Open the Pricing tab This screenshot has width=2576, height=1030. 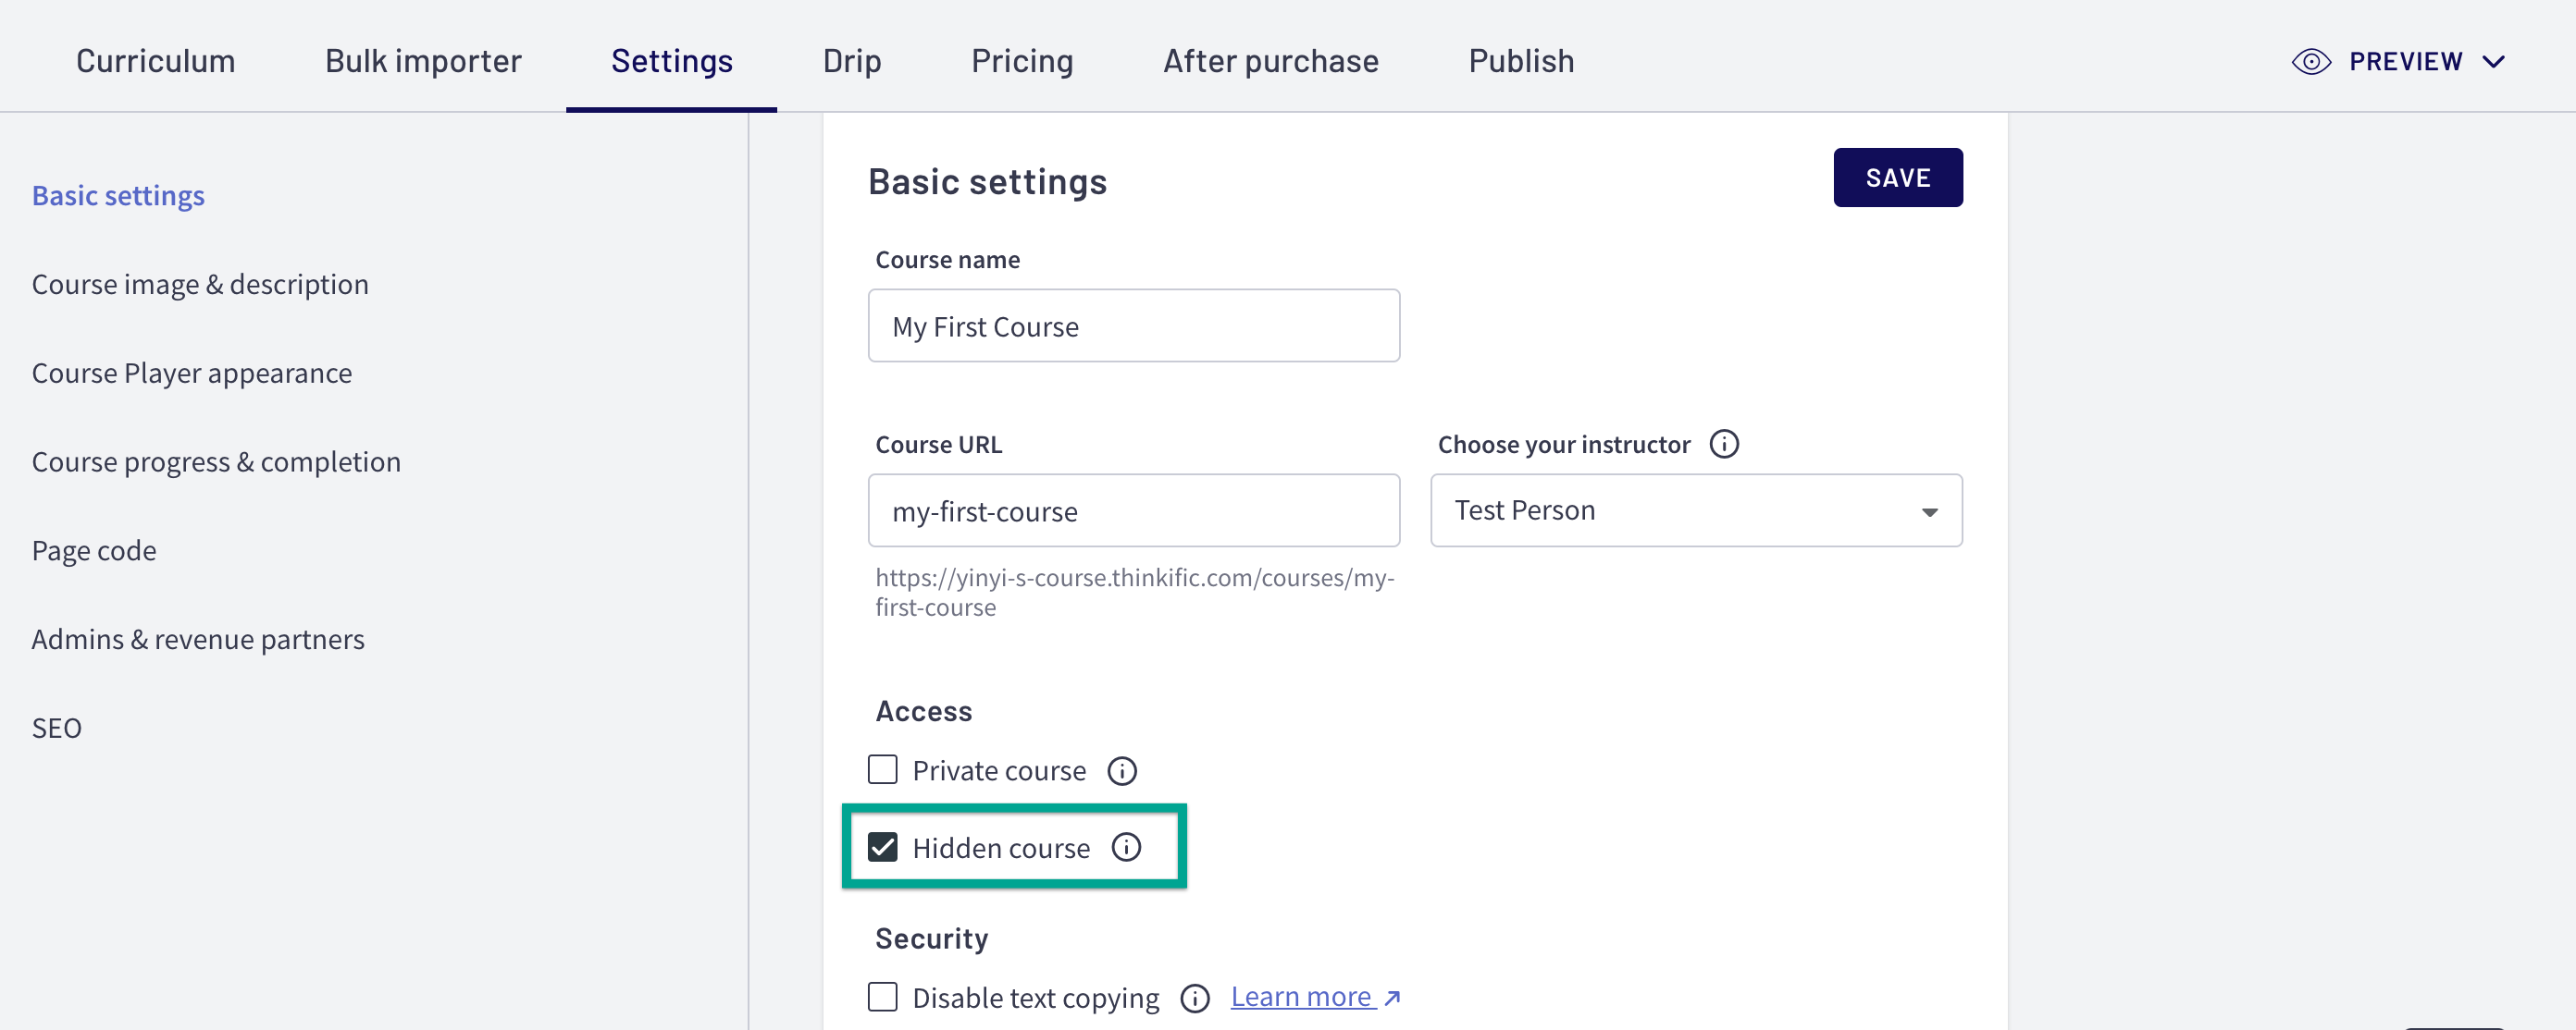point(1022,61)
